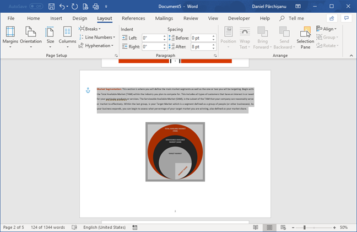Click the Spacing After field
Image resolution: width=357 pixels, height=232 pixels.
pos(201,47)
